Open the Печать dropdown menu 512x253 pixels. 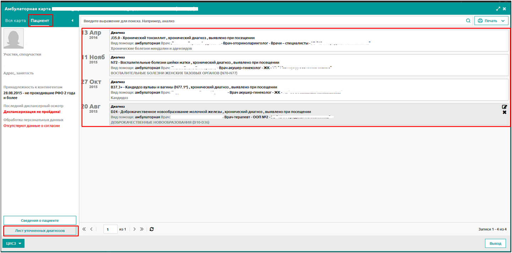tap(491, 21)
